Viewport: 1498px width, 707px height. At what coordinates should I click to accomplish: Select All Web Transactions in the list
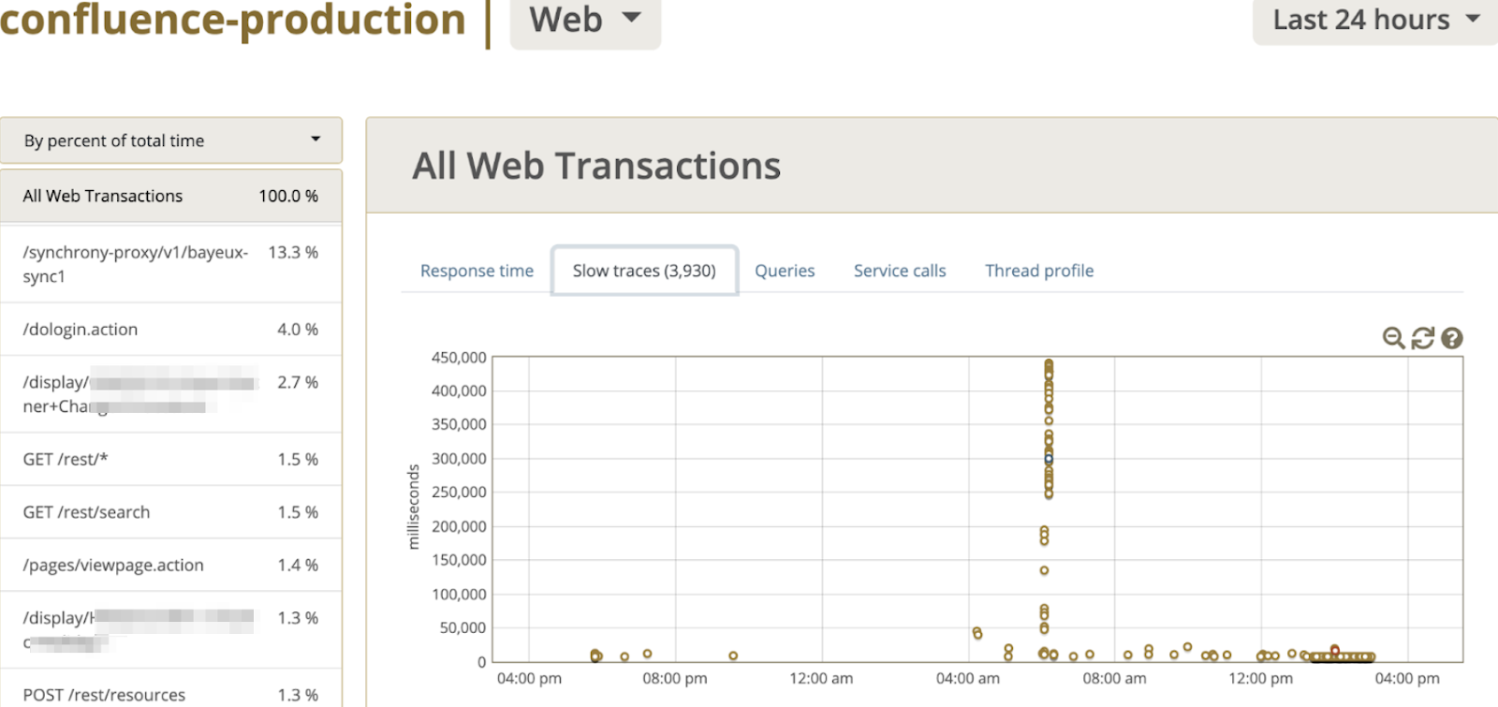171,196
